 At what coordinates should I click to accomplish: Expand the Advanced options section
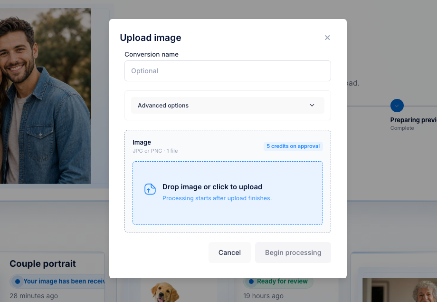pyautogui.click(x=228, y=106)
